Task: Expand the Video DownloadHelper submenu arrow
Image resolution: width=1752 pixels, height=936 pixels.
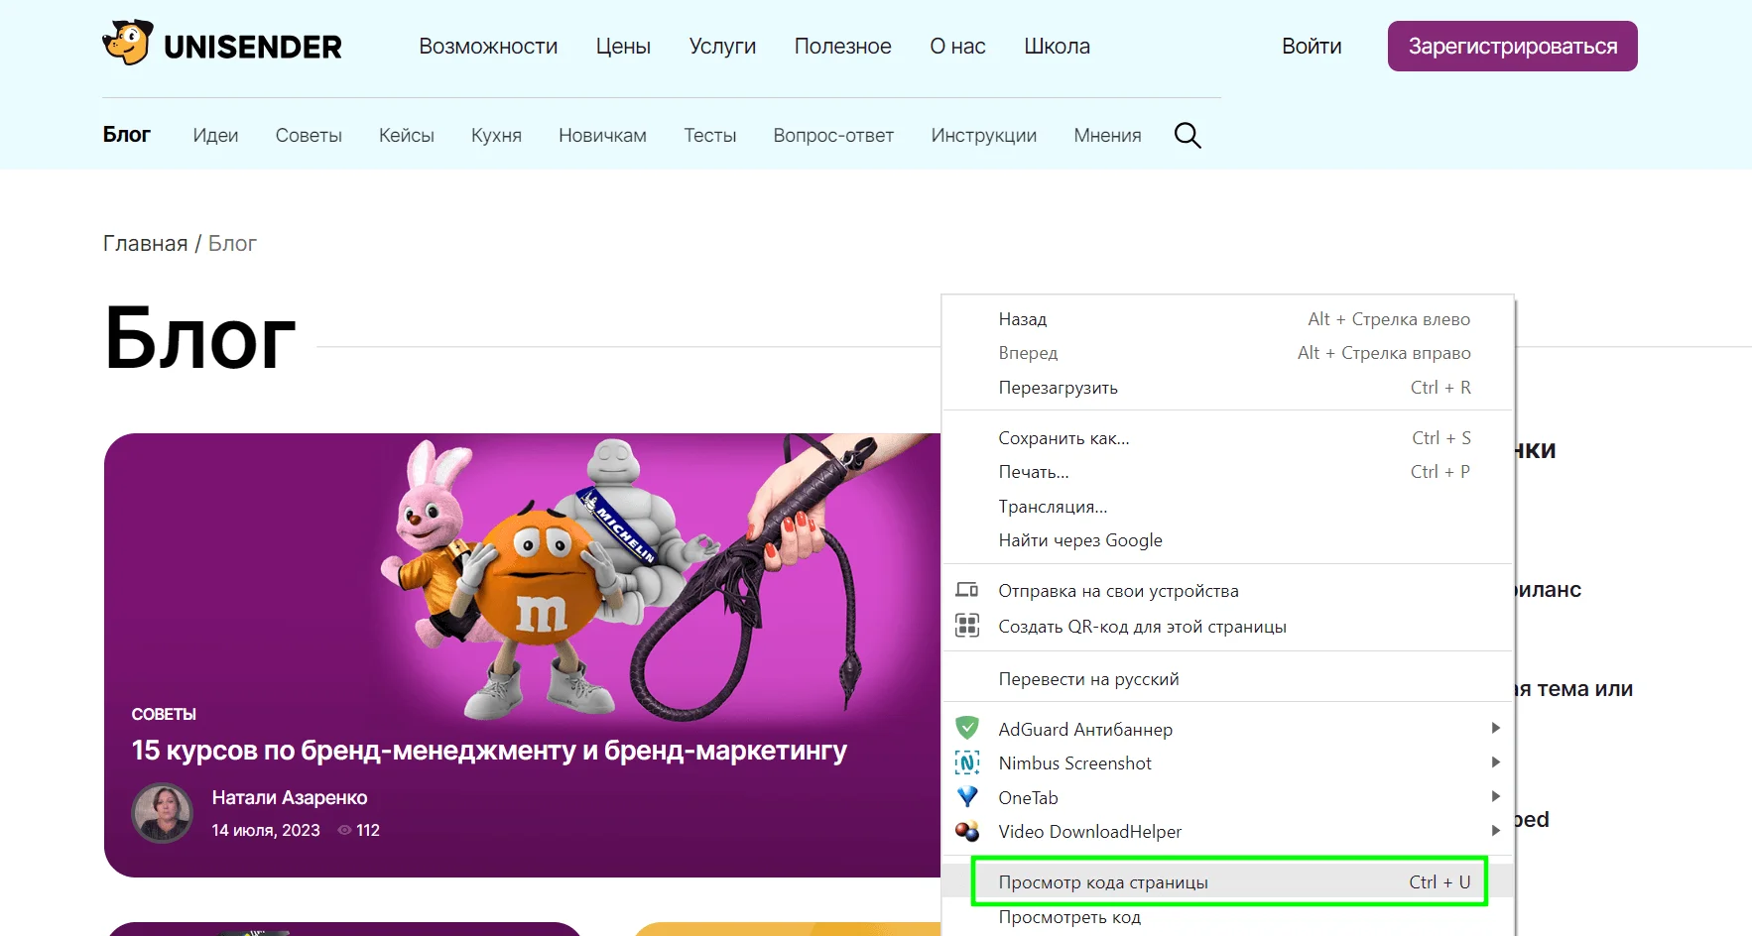Action: [1495, 831]
